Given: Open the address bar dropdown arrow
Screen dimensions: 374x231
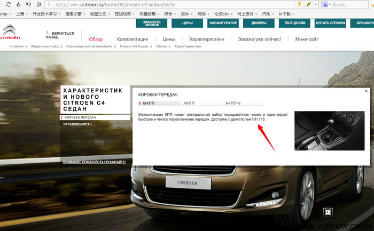Looking at the screenshot, I should [x=316, y=4].
